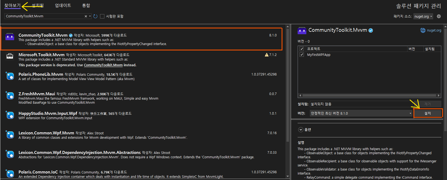Clear the search box with the X icon
This screenshot has height=180, width=447.
pos(86,16)
